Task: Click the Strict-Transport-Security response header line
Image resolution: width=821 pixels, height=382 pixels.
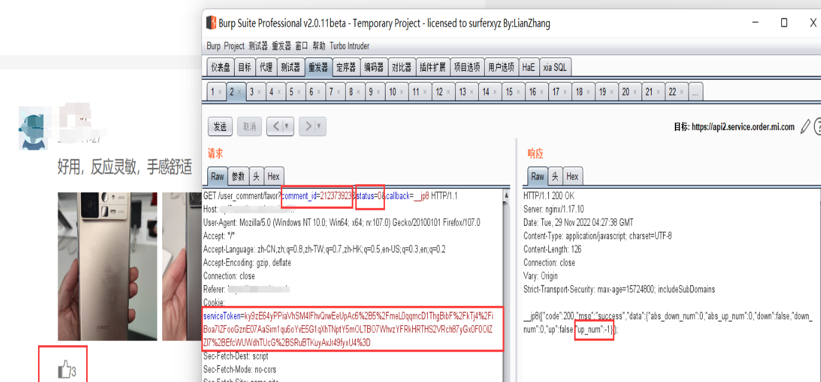Action: click(x=619, y=289)
